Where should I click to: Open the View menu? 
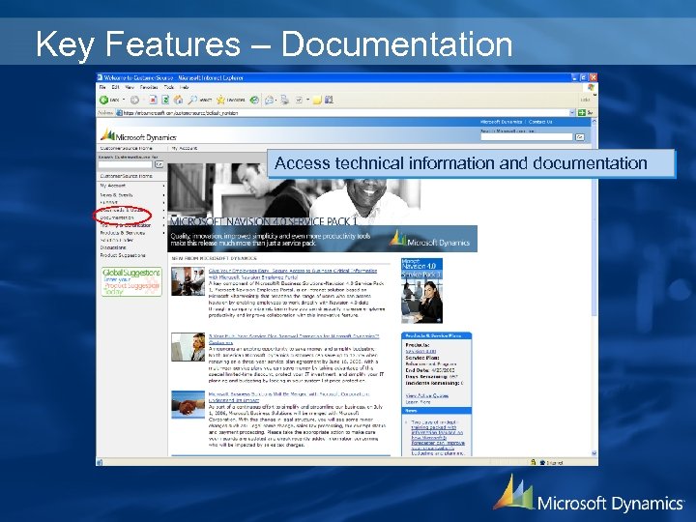[130, 87]
